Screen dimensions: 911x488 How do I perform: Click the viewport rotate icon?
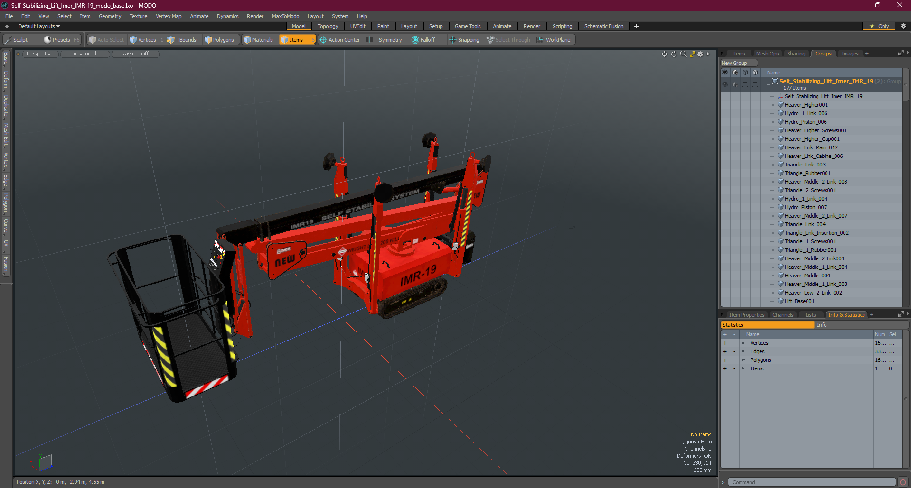click(x=674, y=54)
